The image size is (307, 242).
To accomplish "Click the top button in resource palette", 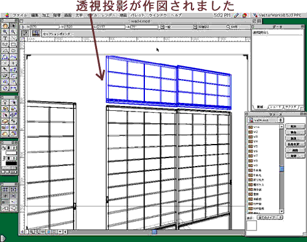I will (x=295, y=126).
